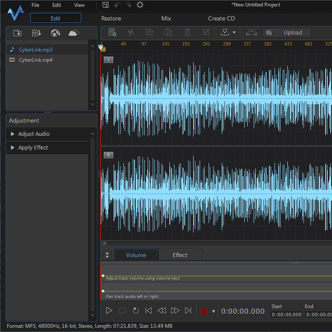This screenshot has height=332, width=332.
Task: Open the File menu
Action: [35, 5]
